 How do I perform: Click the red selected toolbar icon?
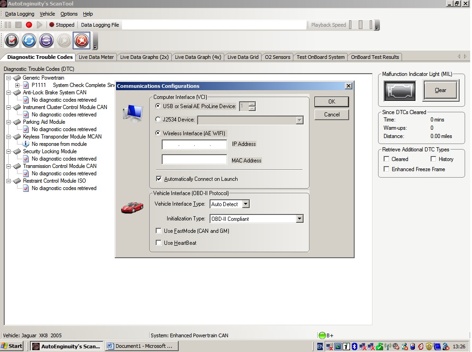82,40
